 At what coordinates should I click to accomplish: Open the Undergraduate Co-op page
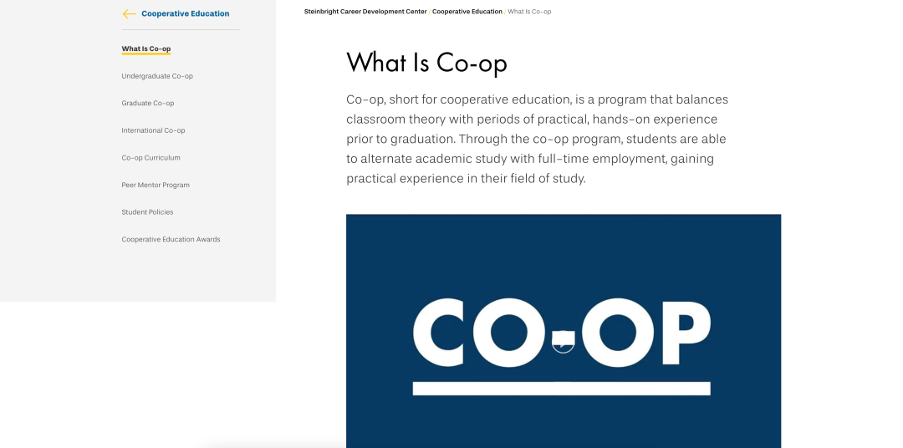(157, 76)
